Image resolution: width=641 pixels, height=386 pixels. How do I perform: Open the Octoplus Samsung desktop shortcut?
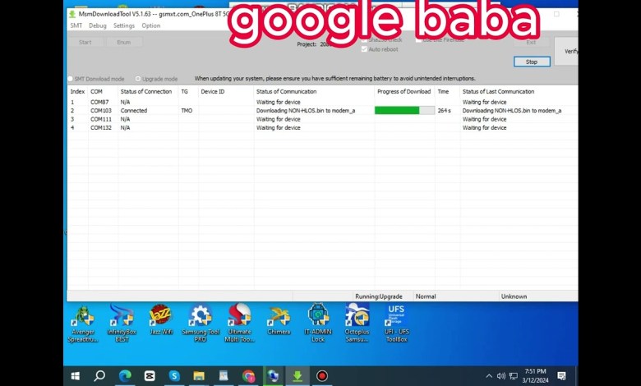click(357, 316)
